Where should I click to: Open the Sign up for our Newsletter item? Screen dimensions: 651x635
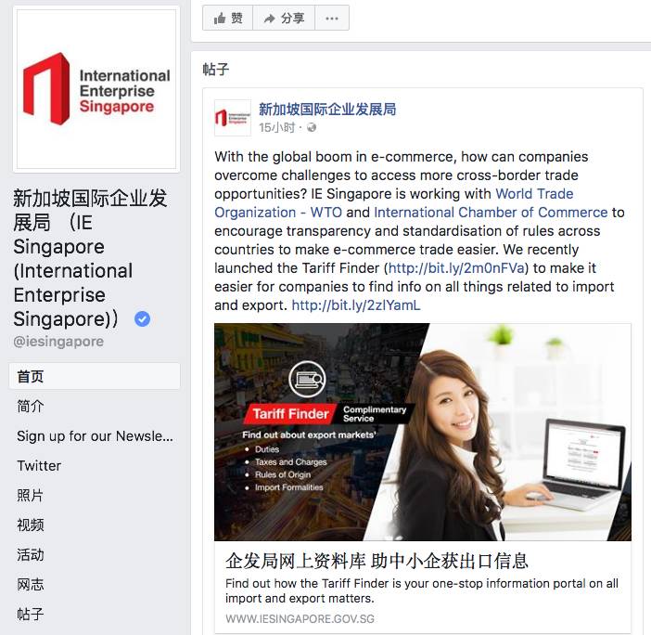click(95, 436)
